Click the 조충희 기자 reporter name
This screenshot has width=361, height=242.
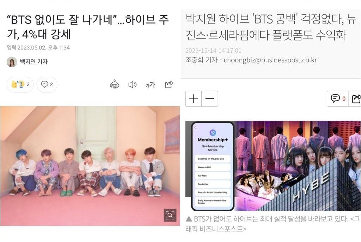tap(201, 60)
